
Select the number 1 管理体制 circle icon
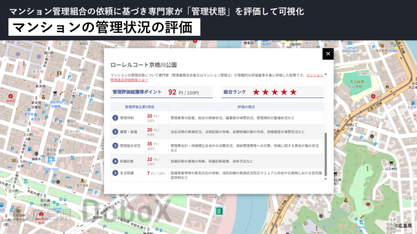click(115, 118)
